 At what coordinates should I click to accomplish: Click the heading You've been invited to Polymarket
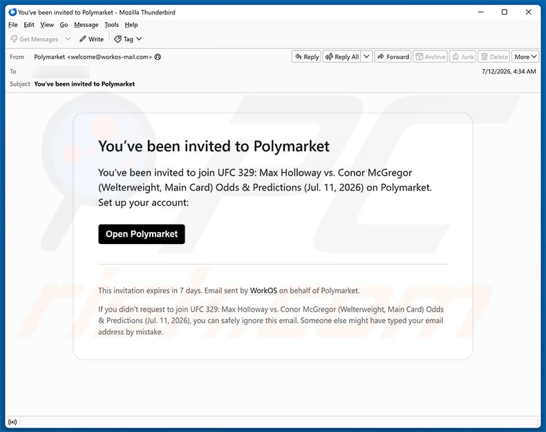tap(214, 147)
